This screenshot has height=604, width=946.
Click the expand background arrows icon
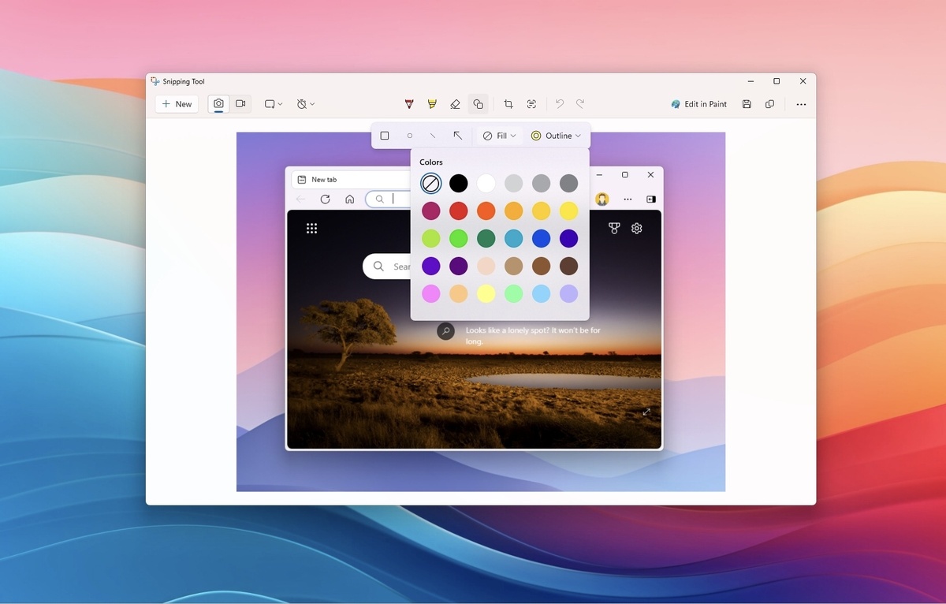pyautogui.click(x=646, y=412)
